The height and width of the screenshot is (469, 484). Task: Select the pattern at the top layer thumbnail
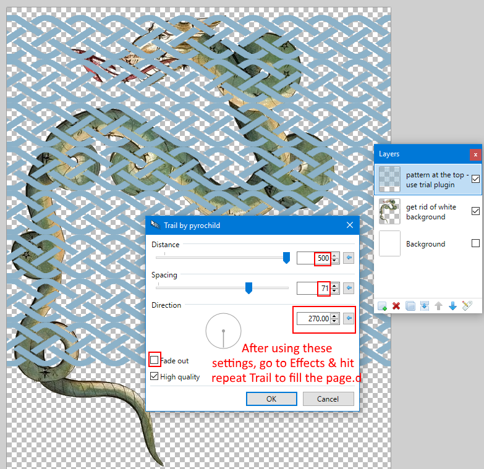point(389,179)
